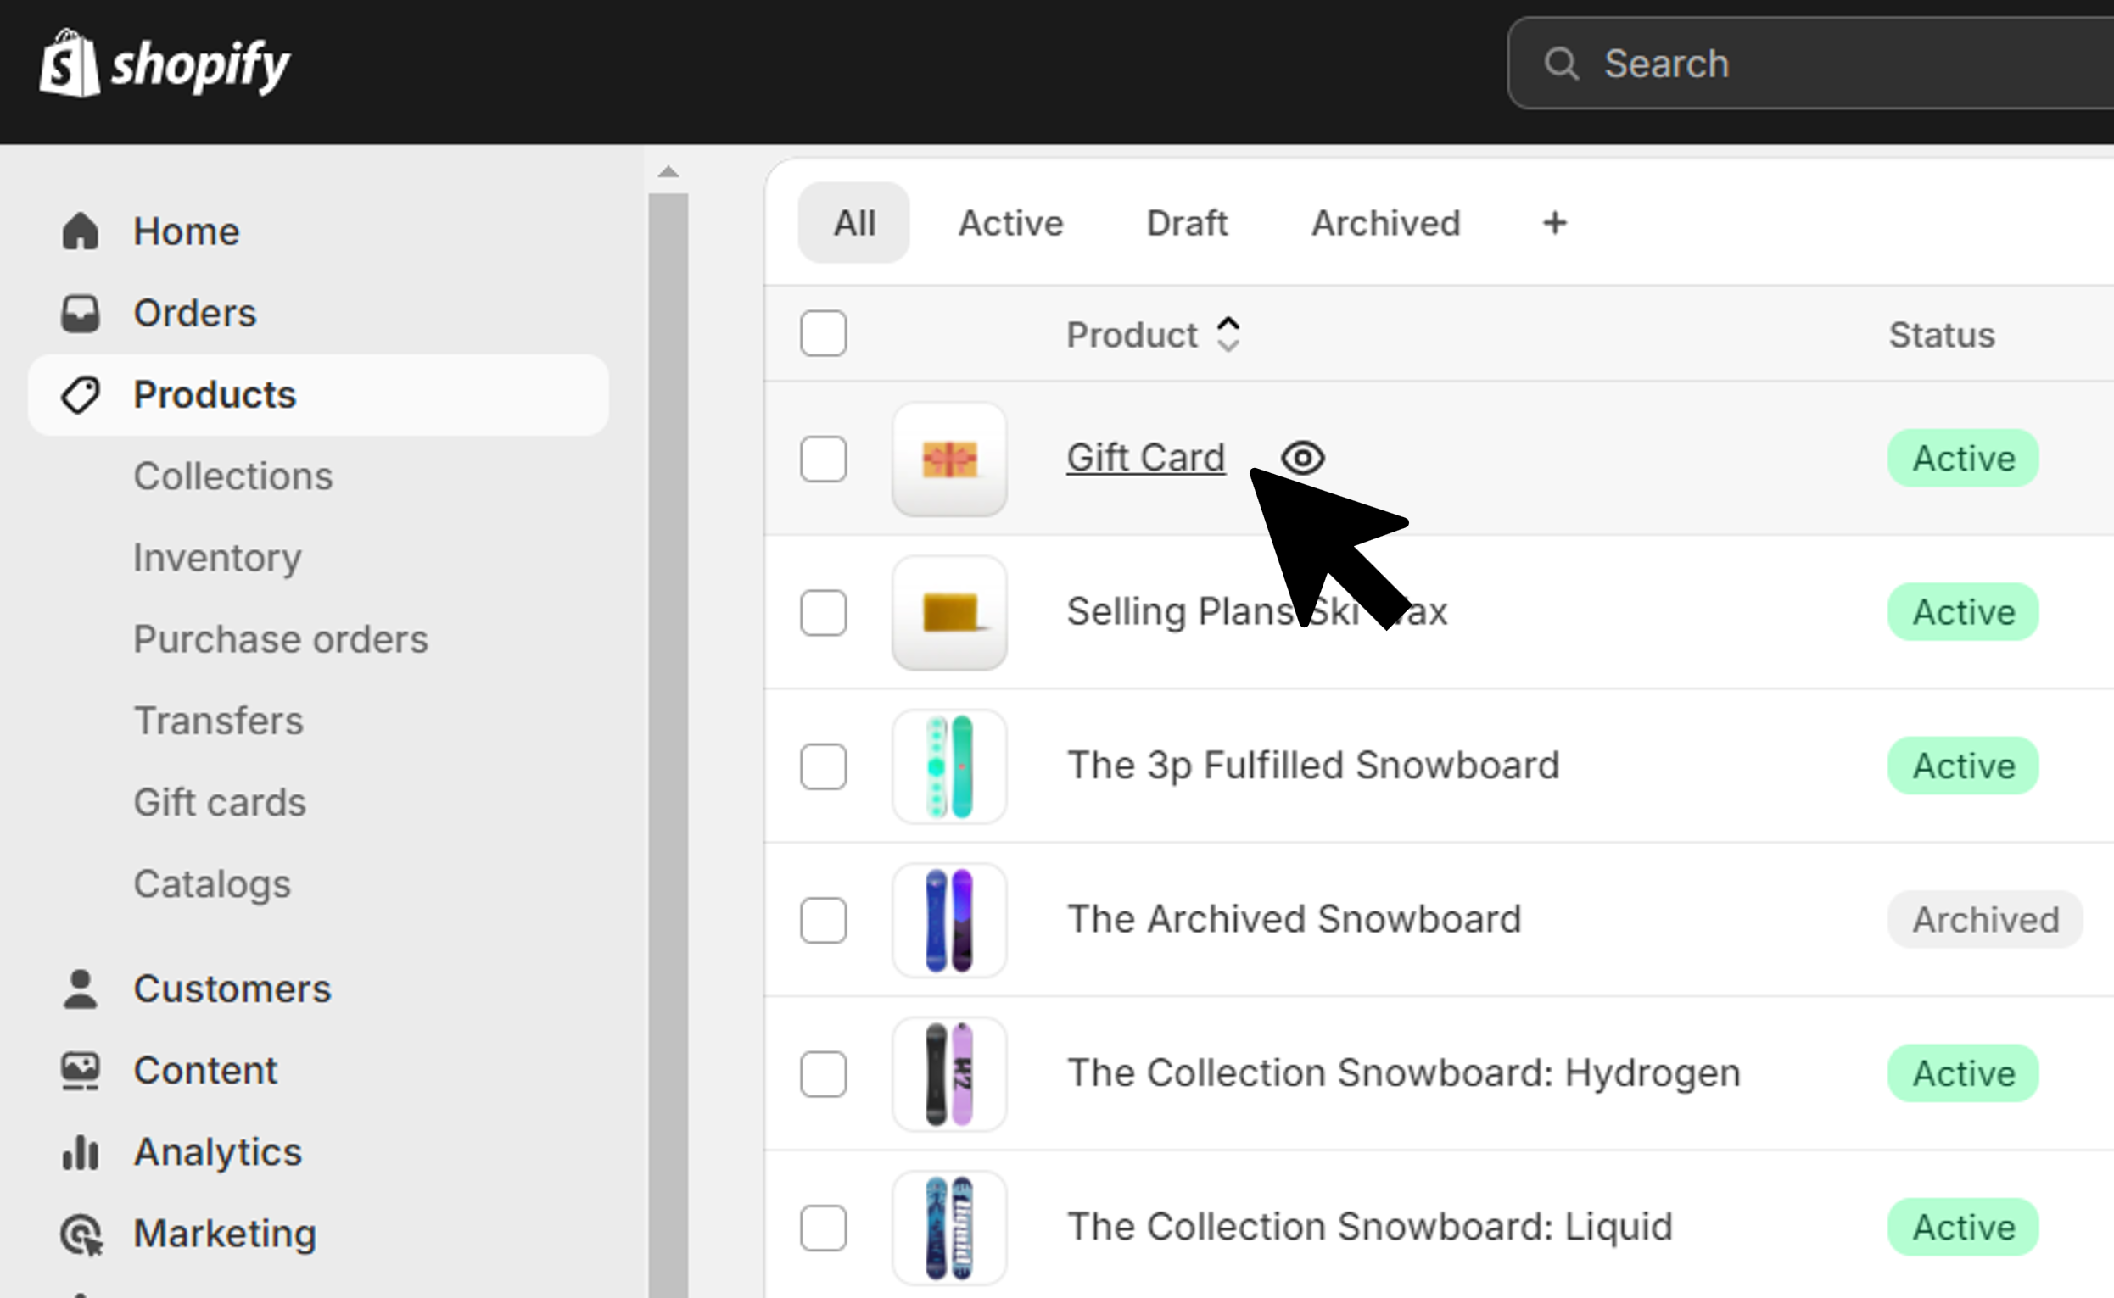Sort by Product column arrows
The image size is (2114, 1298).
(x=1228, y=335)
